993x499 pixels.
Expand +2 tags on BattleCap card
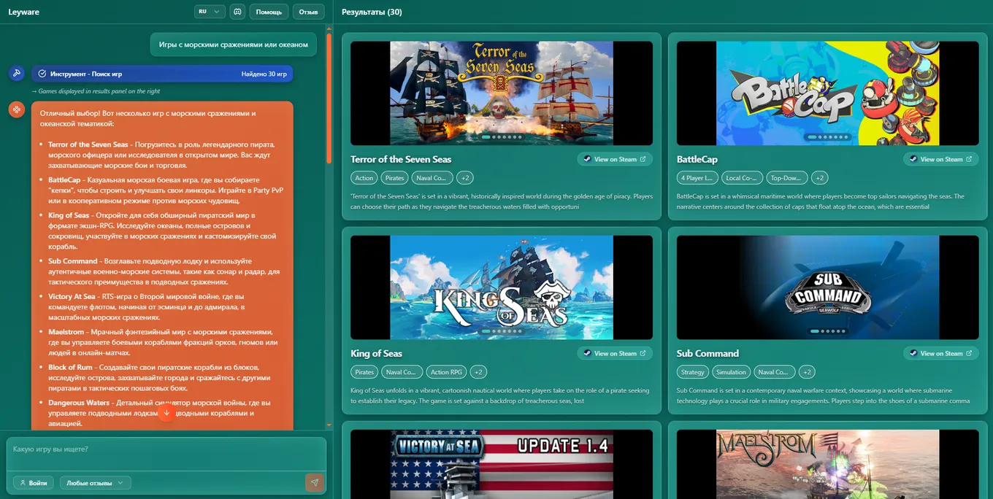pos(819,178)
